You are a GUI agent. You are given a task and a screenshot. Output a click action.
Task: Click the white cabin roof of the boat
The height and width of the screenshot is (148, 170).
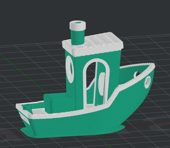[93, 44]
